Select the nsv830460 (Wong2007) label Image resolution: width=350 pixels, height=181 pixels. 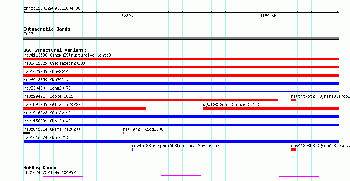(x=47, y=88)
